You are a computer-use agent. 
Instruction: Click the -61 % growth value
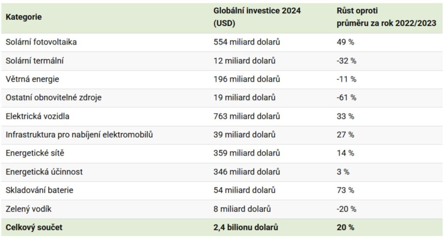346,98
